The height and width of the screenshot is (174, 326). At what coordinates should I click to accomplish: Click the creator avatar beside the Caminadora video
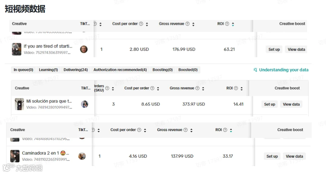[82, 156]
